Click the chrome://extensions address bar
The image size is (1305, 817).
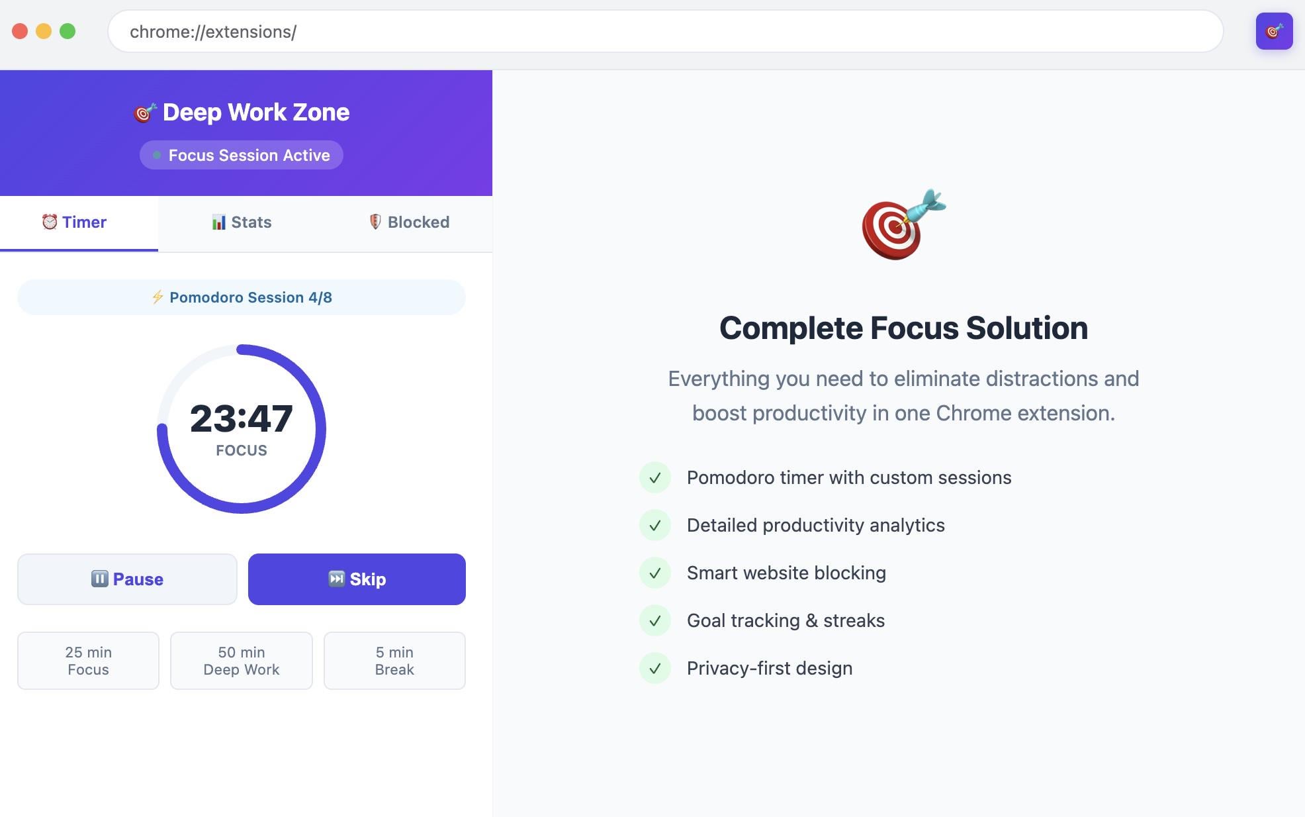664,31
